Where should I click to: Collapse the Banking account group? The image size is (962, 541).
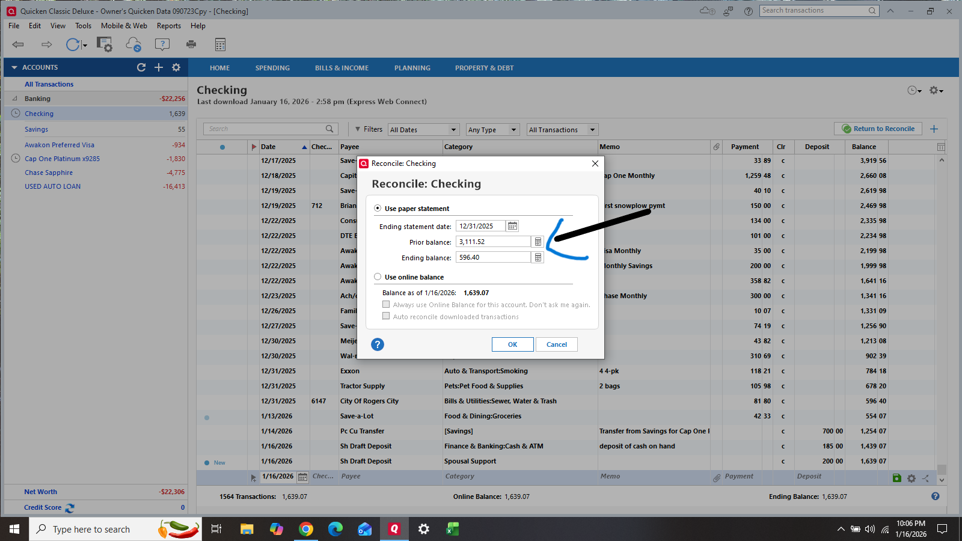15,99
